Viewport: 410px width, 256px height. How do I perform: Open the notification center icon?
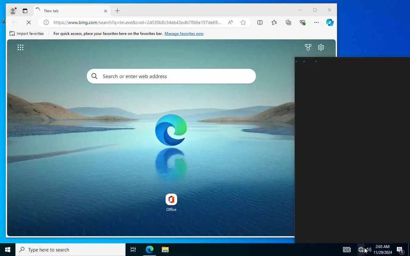pyautogui.click(x=400, y=250)
